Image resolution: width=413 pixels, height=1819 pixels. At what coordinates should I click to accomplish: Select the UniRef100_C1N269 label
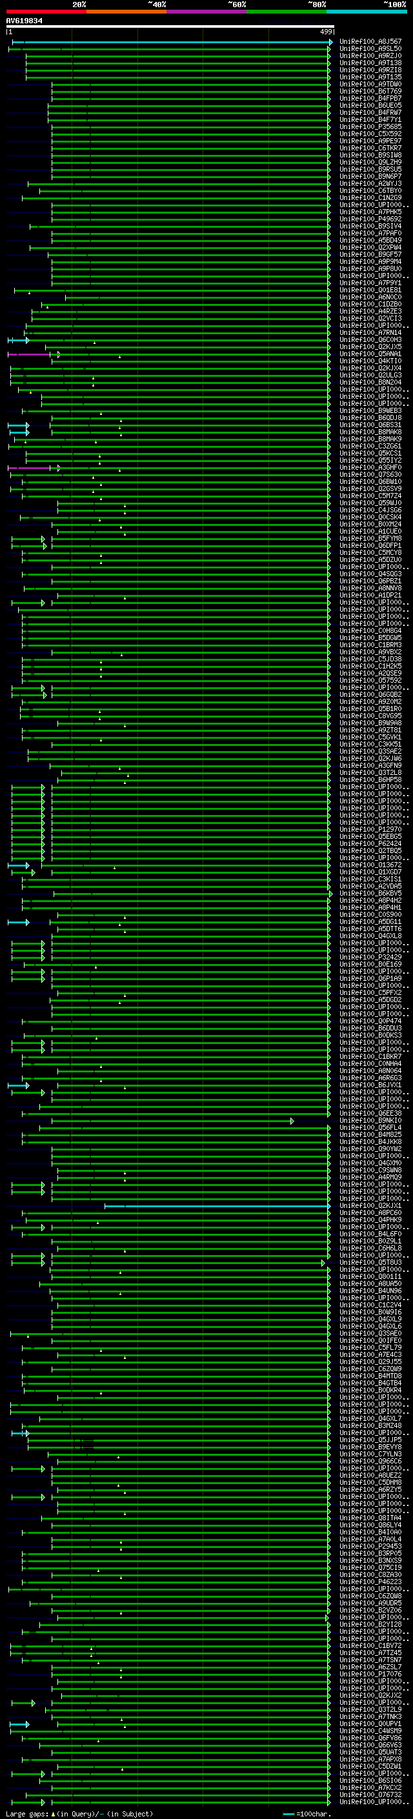tap(370, 197)
